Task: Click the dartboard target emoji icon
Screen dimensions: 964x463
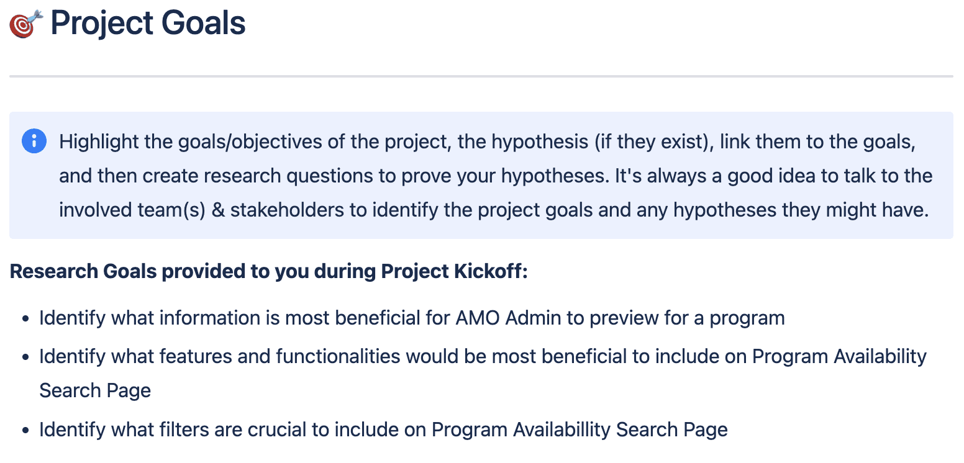Action: [x=26, y=24]
